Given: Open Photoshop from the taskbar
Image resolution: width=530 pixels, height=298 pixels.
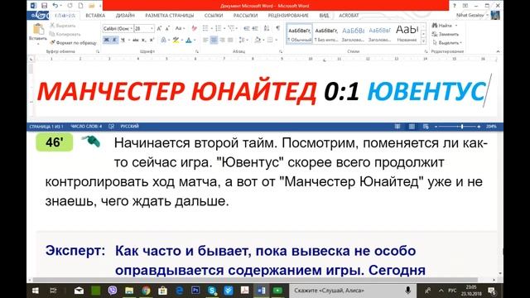Looking at the screenshot, I should (x=195, y=291).
